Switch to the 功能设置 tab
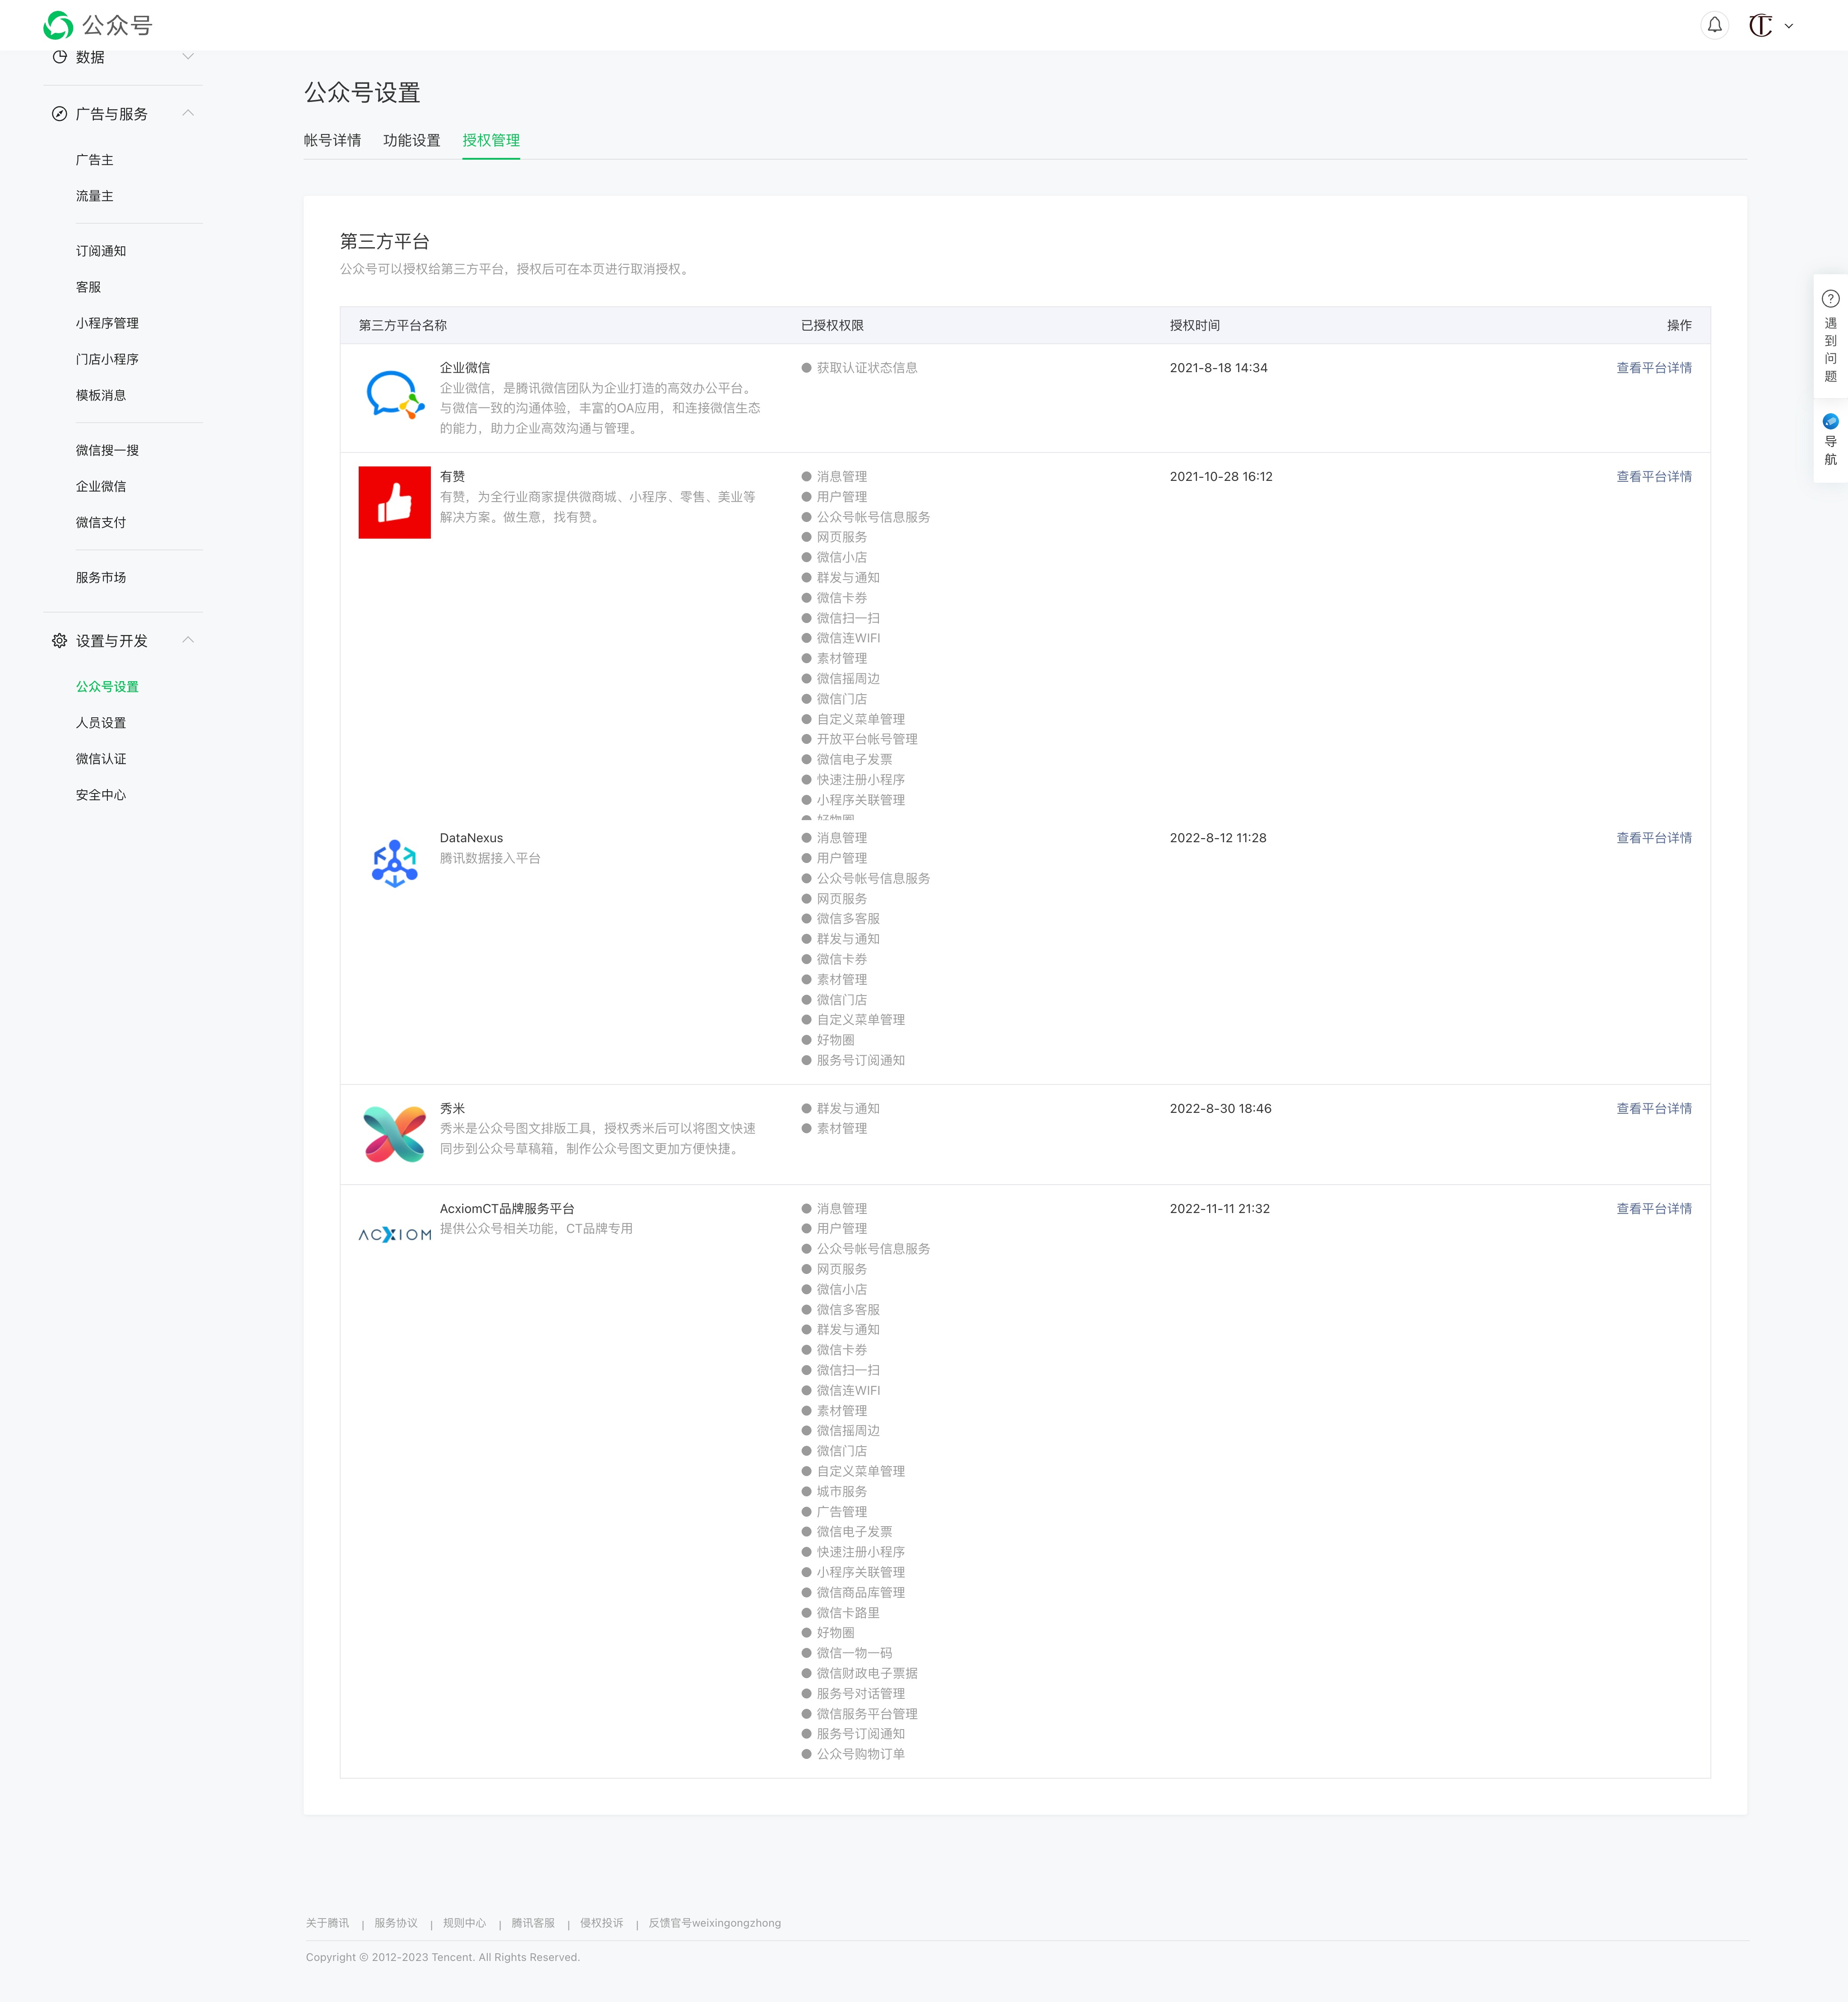 411,140
